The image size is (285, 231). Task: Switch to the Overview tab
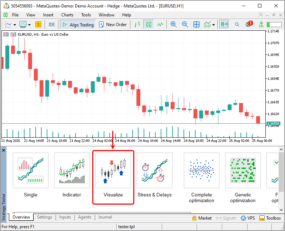coord(21,217)
